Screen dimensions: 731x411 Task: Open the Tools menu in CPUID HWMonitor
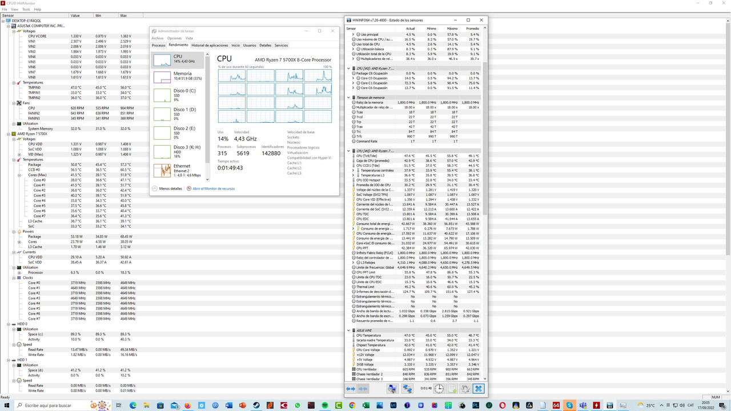tap(26, 9)
